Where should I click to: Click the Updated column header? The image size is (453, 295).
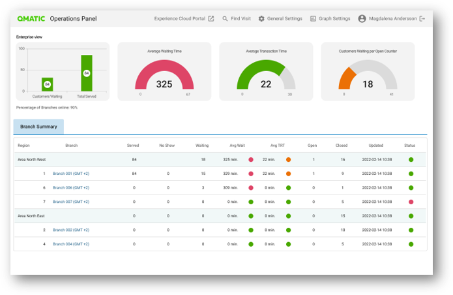click(x=376, y=146)
